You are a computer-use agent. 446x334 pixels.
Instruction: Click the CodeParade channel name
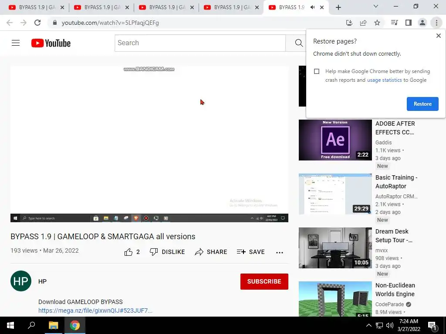(389, 304)
